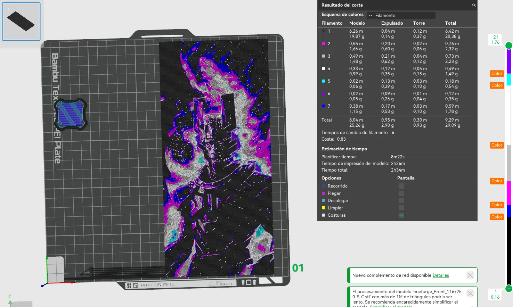The image size is (513, 307).
Task: Click the Desplegar legend color square
Action: pos(323,201)
